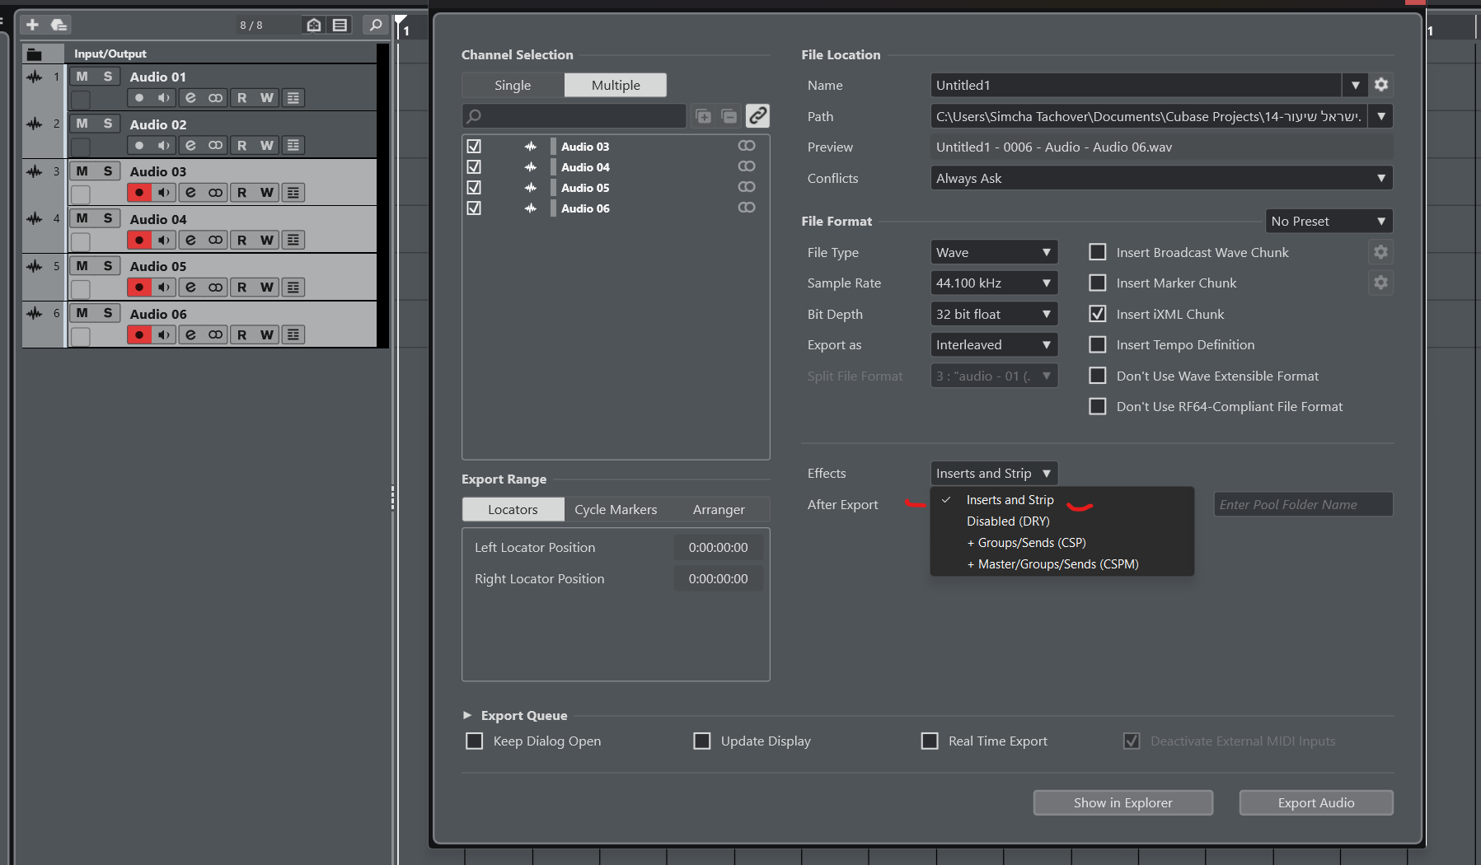Toggle the sync link chain icon
This screenshot has height=865, width=1481.
click(757, 115)
